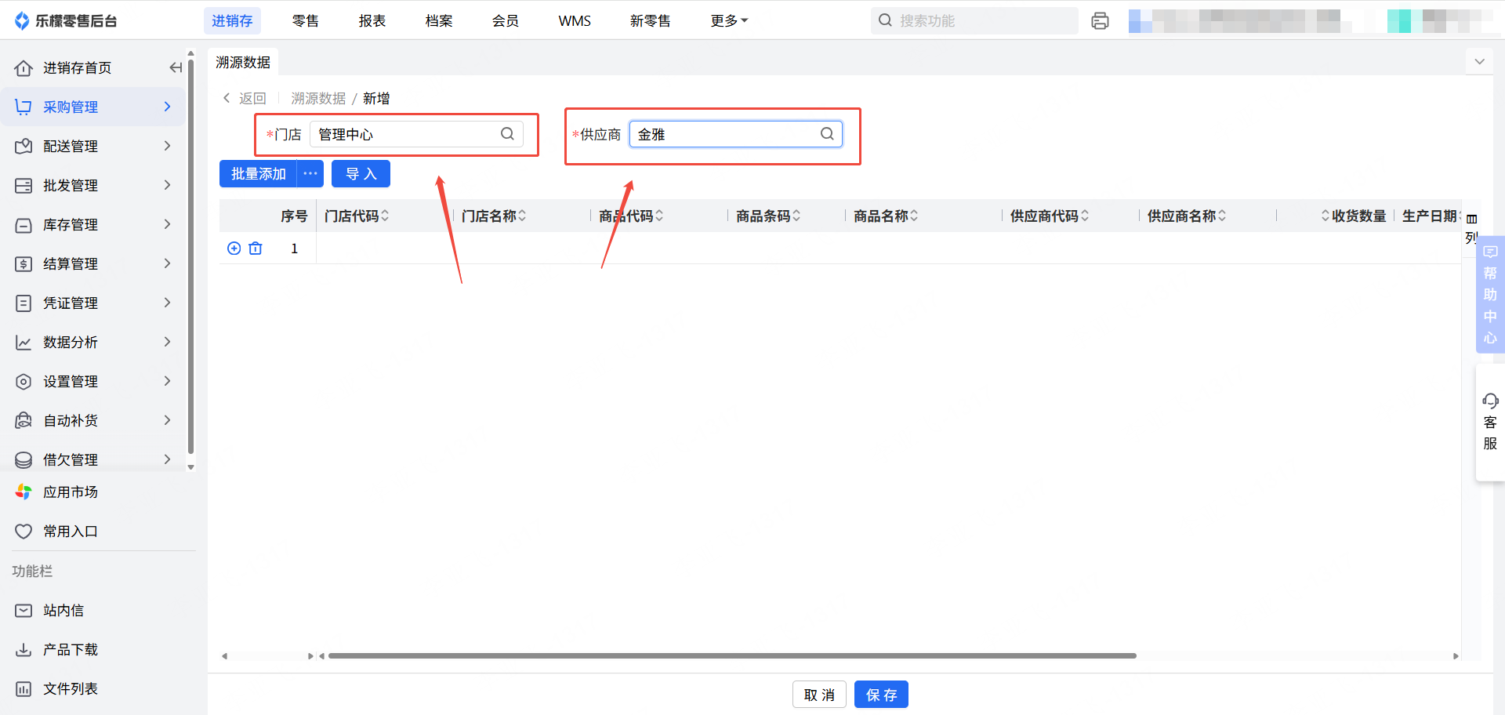Click the 站内信 envelope icon
This screenshot has width=1505, height=715.
point(24,611)
